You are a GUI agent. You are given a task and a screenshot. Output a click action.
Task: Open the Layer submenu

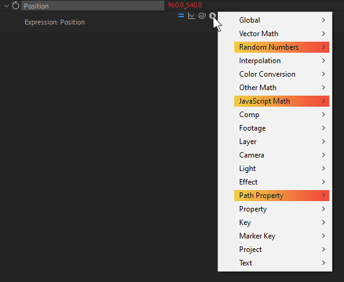point(281,142)
